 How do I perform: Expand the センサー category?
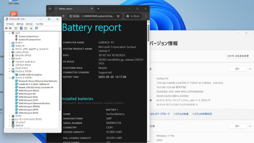point(10,59)
